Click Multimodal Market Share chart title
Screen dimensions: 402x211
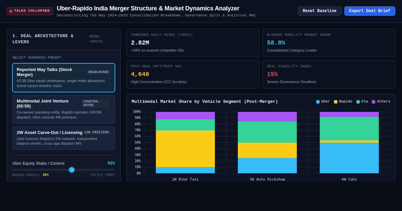click(x=205, y=101)
